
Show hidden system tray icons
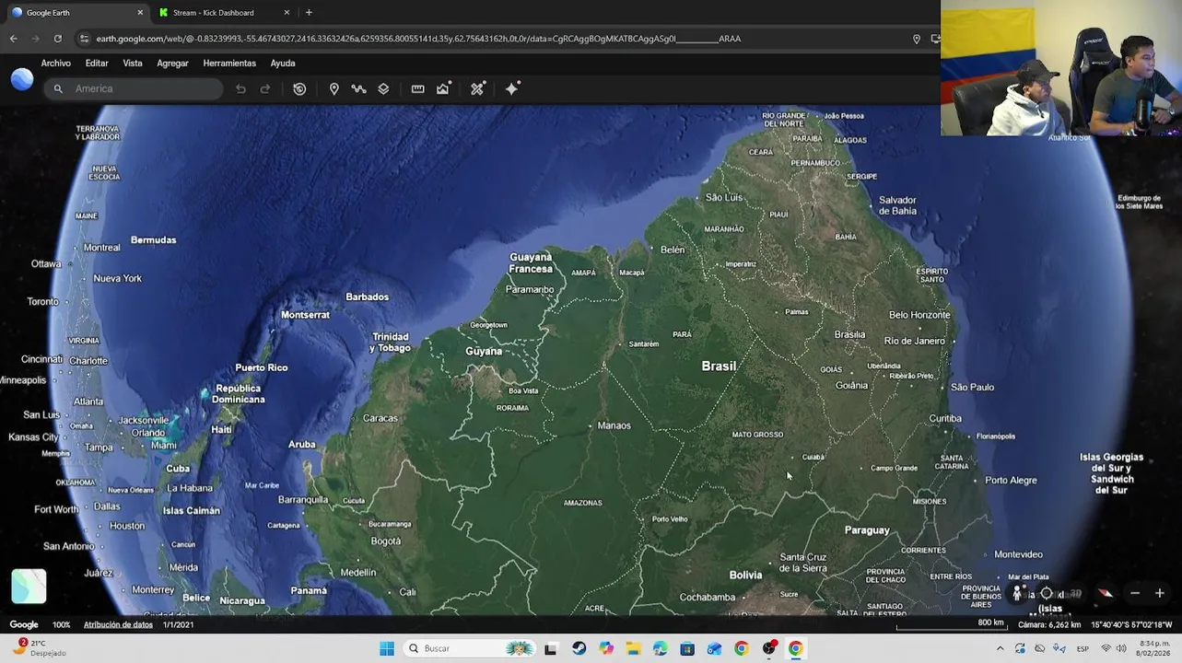[1000, 649]
